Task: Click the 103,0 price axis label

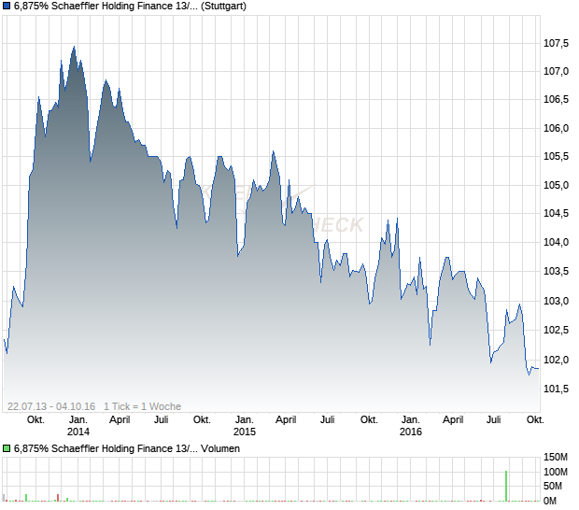Action: point(556,301)
